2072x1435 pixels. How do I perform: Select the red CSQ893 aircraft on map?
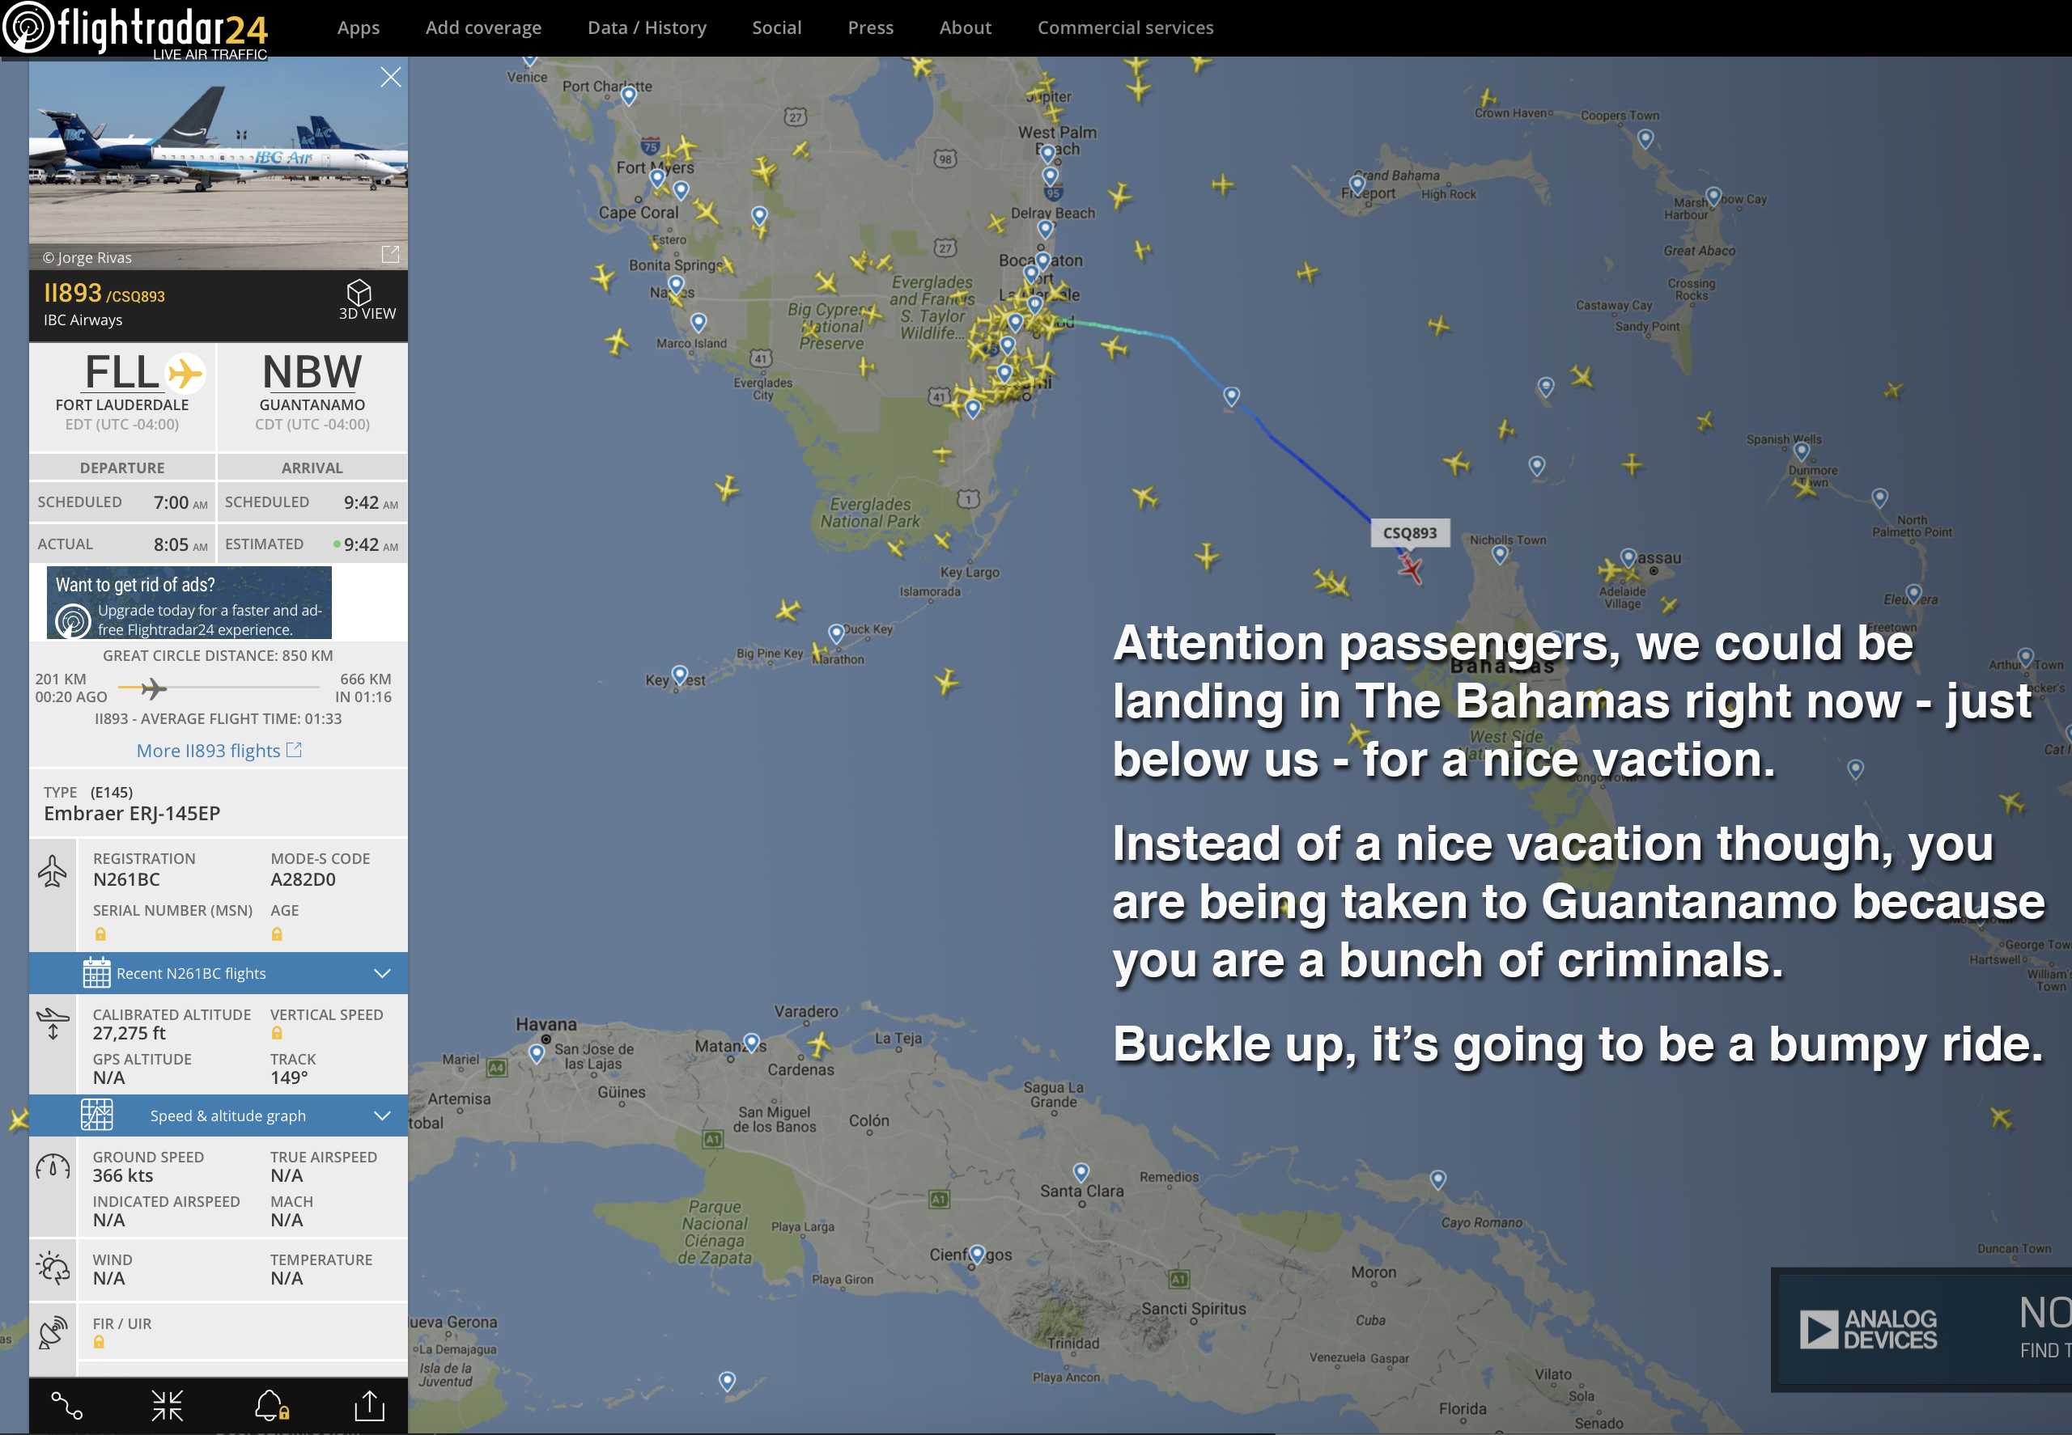(1410, 568)
